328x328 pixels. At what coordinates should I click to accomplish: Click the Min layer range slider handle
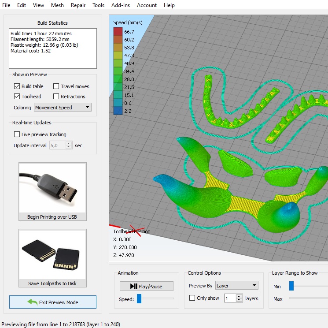tap(291, 286)
